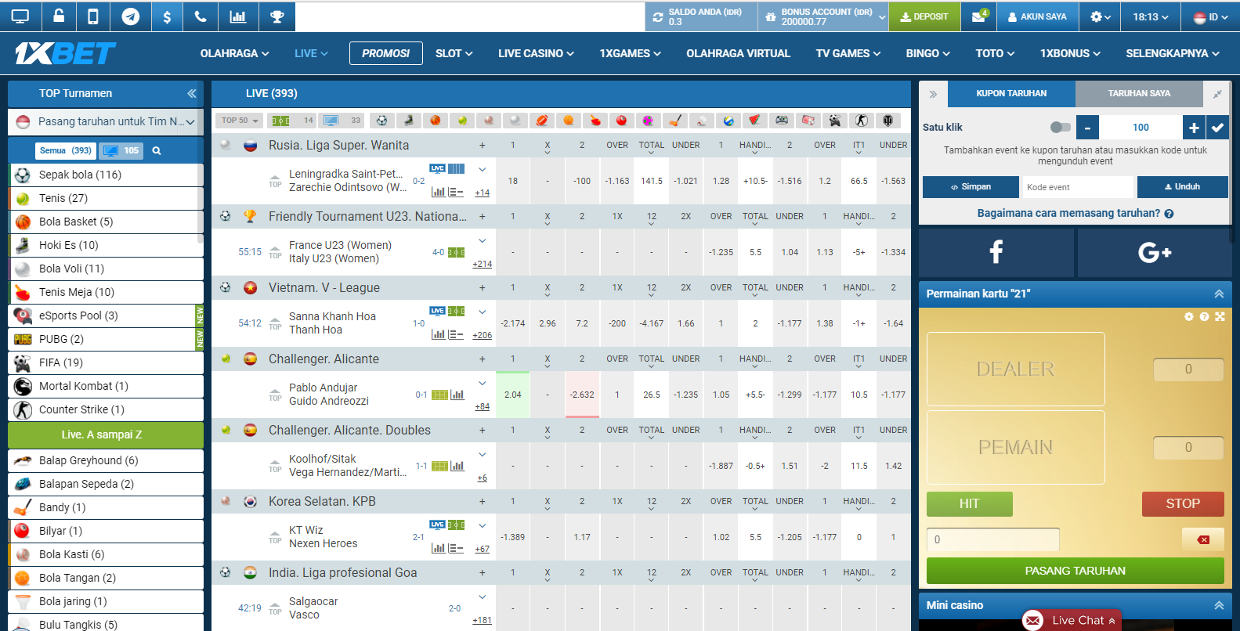Filter live events by football icon
This screenshot has height=631, width=1240.
(381, 121)
